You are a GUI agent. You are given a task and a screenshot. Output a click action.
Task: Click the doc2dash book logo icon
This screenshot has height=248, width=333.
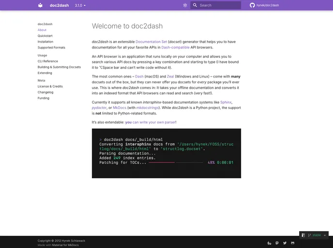tap(40, 5)
